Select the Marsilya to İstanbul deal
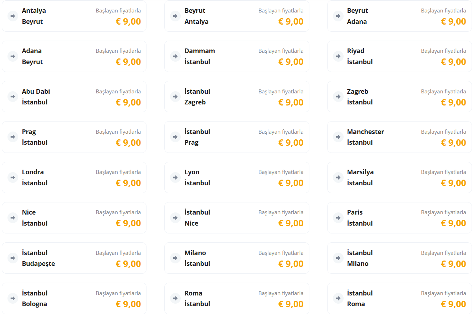473x314 pixels. (399, 177)
